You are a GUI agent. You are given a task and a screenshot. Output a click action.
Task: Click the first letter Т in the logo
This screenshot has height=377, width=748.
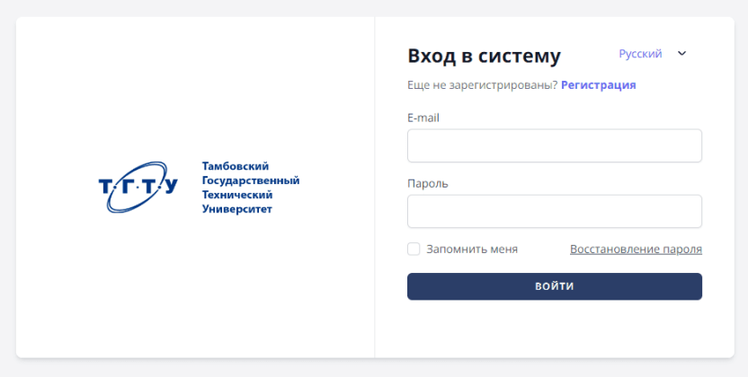point(106,187)
